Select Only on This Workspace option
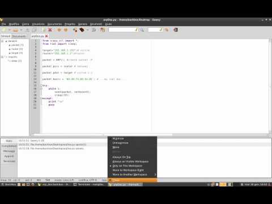The width and height of the screenshot is (272, 204). 132,166
